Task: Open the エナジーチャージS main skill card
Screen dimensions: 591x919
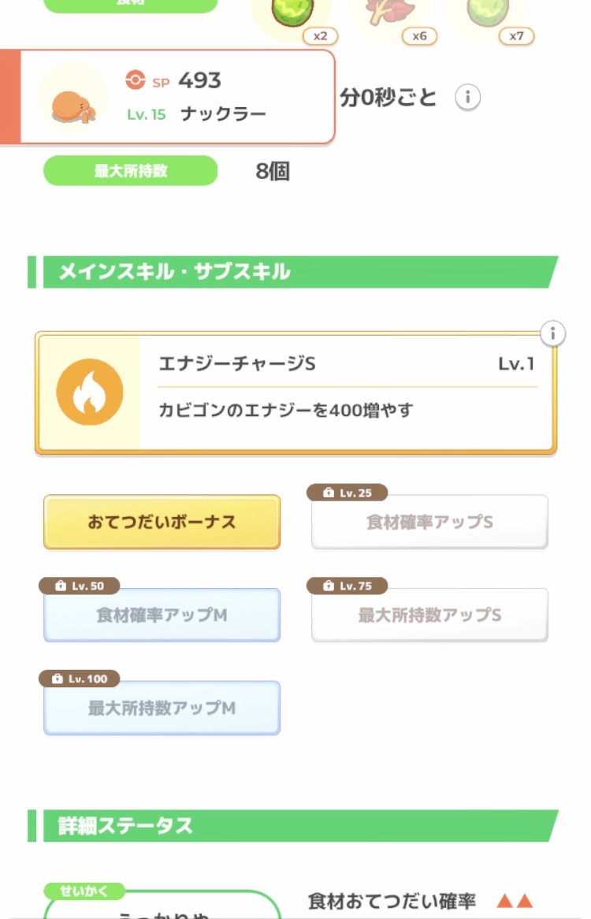Action: (x=347, y=393)
